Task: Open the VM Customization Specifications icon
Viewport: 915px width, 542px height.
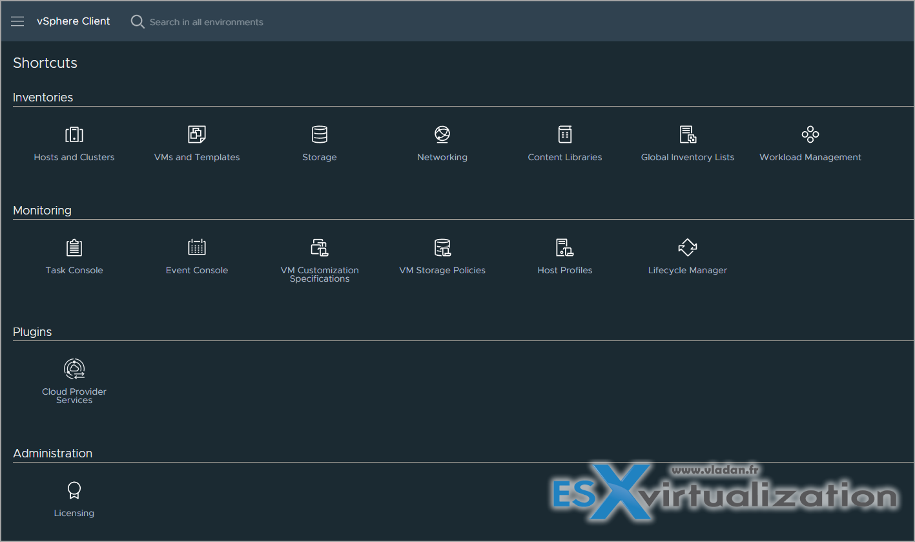Action: pyautogui.click(x=320, y=247)
